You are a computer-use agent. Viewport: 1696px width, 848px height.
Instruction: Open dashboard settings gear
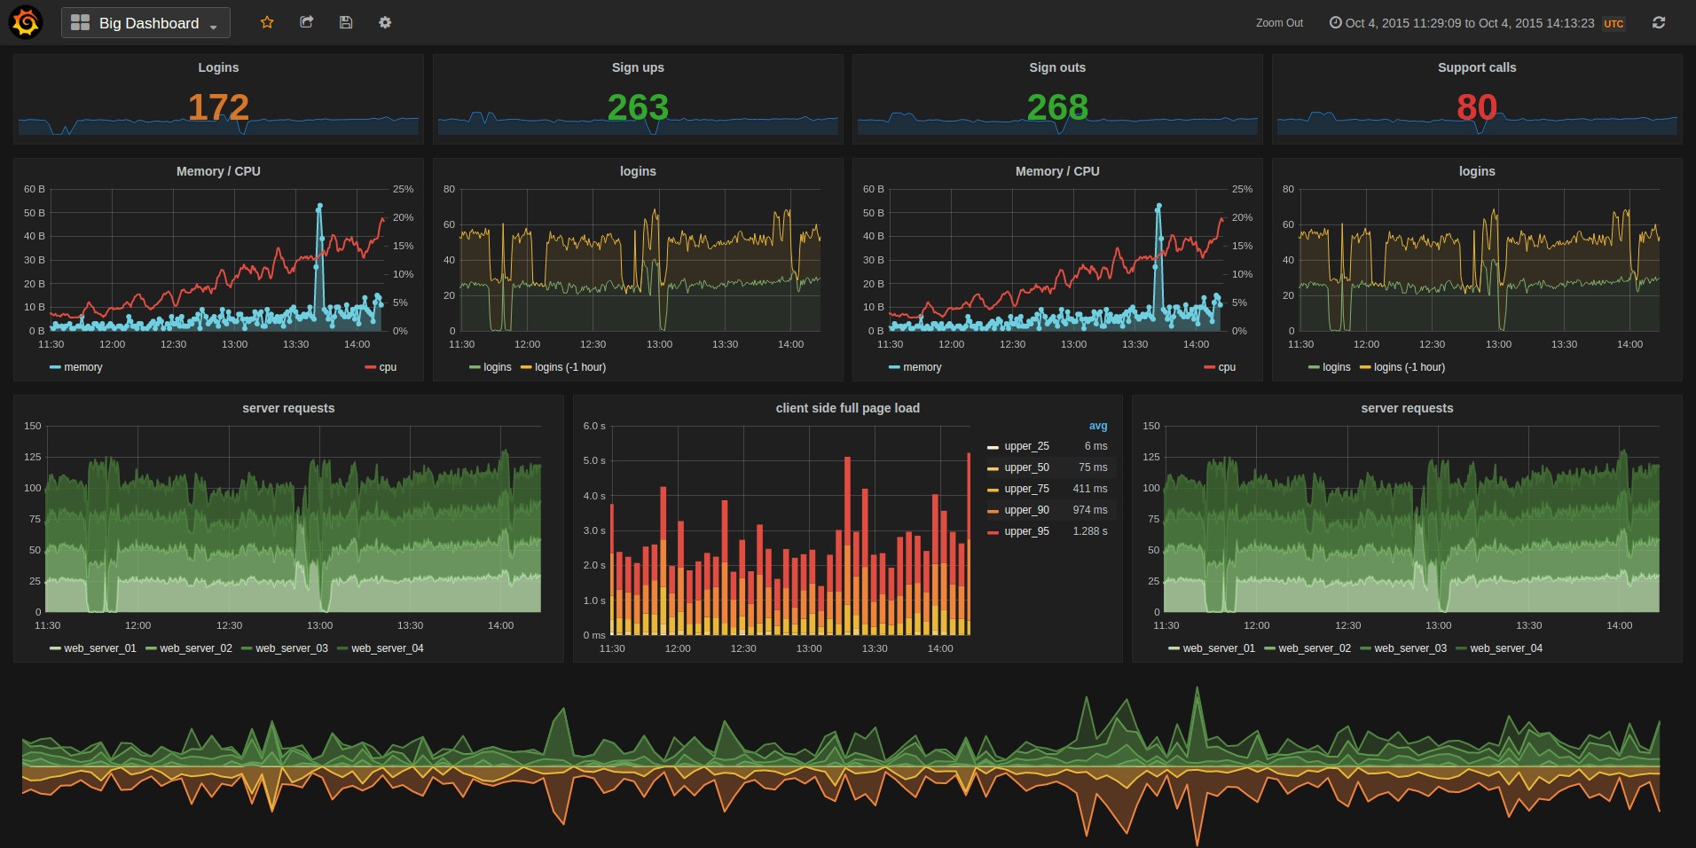[384, 22]
